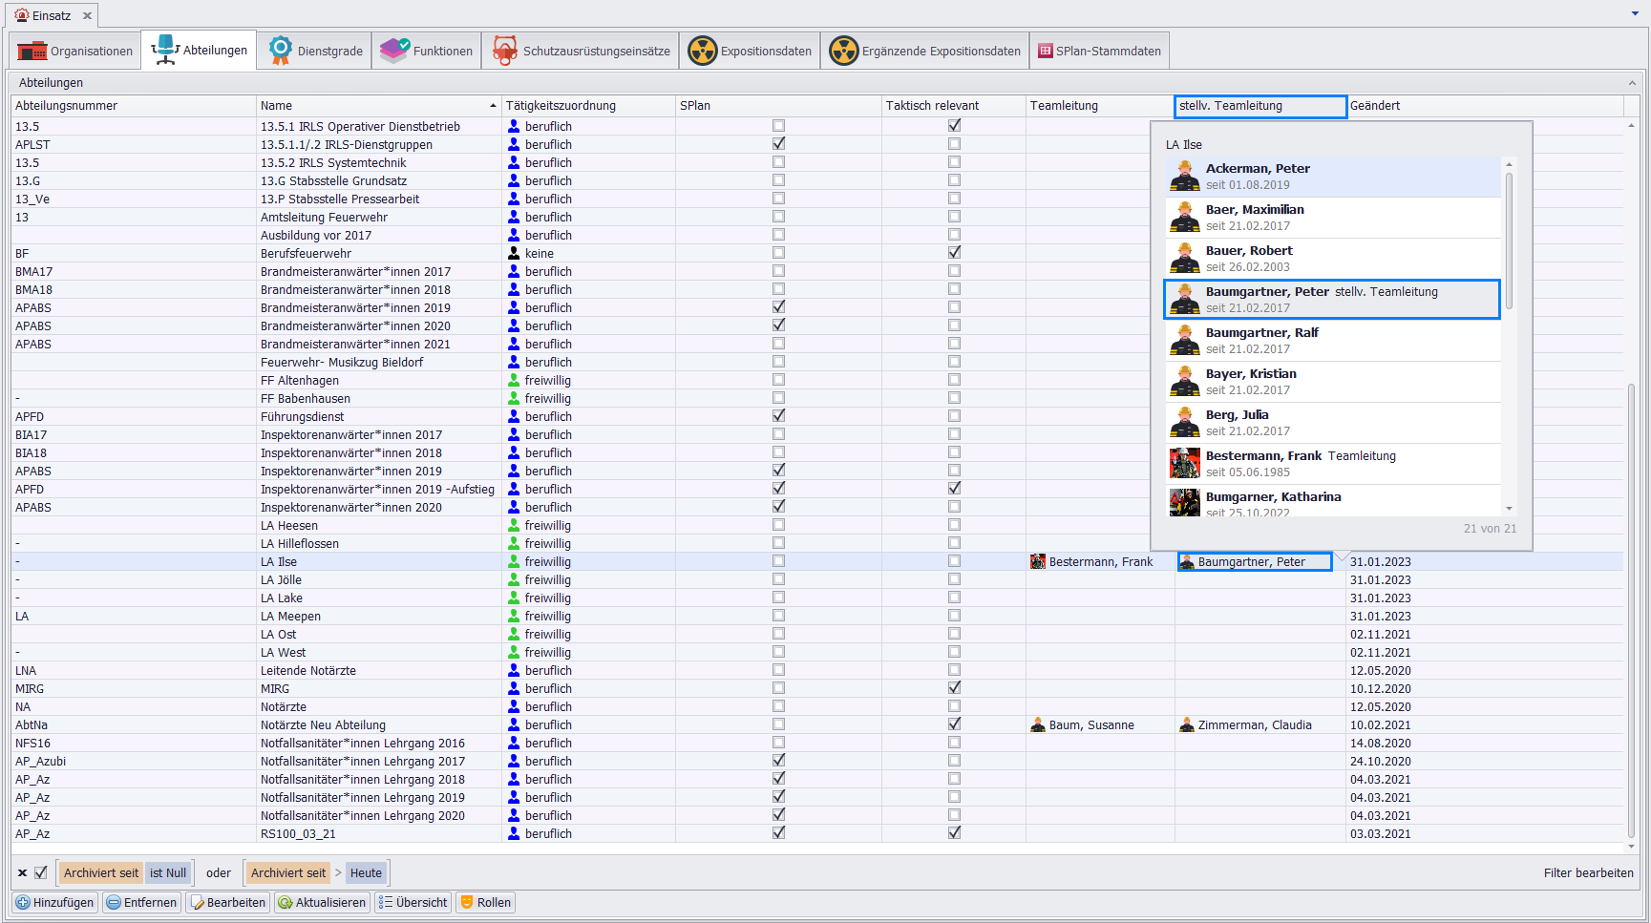Image resolution: width=1651 pixels, height=923 pixels.
Task: Click Filter bearbeiten link
Action: 1588,872
